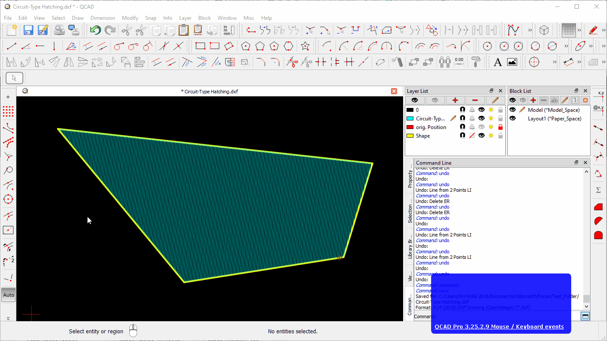Hide the Shape layer

tap(481, 135)
